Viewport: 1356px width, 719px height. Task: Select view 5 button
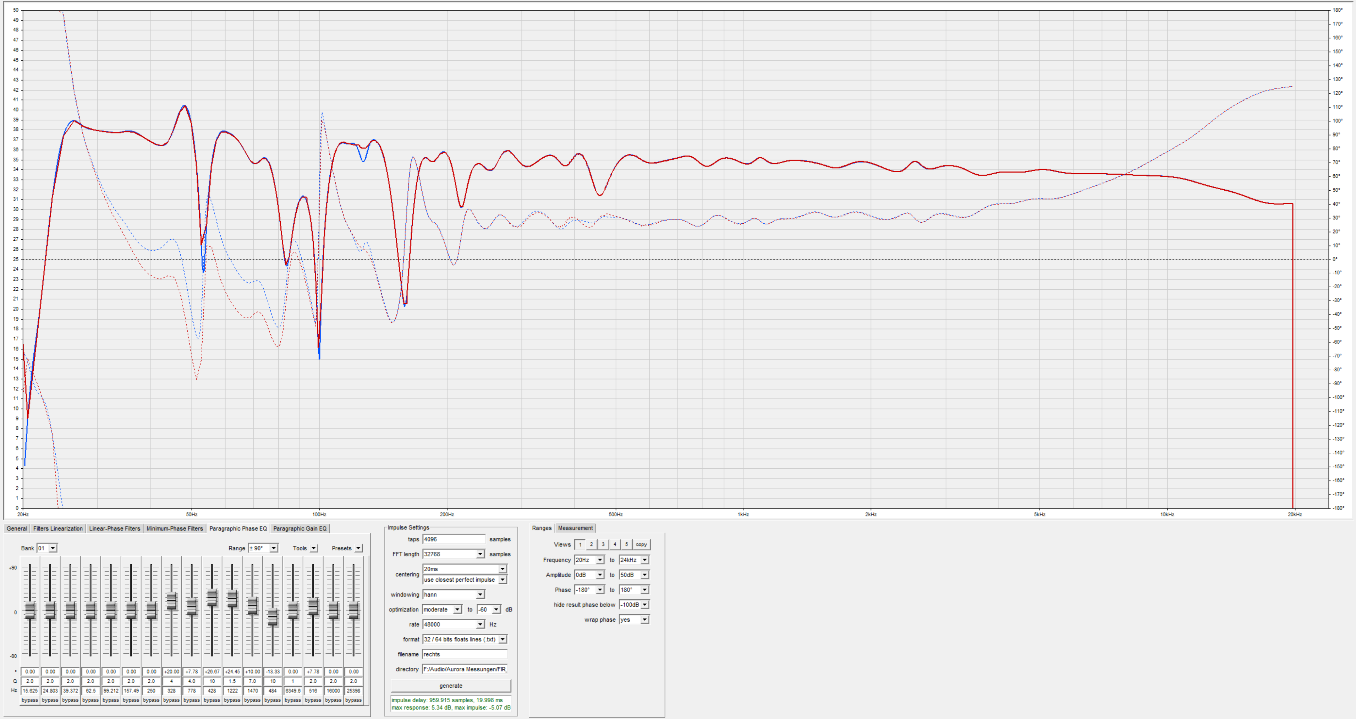tap(626, 545)
